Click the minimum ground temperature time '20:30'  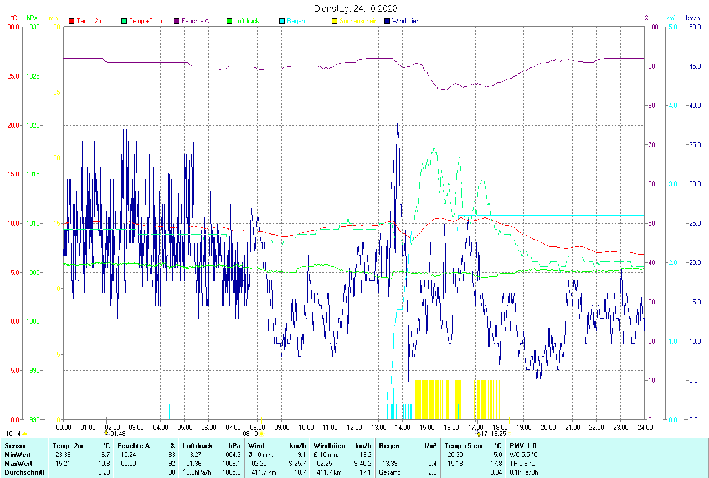coord(455,454)
